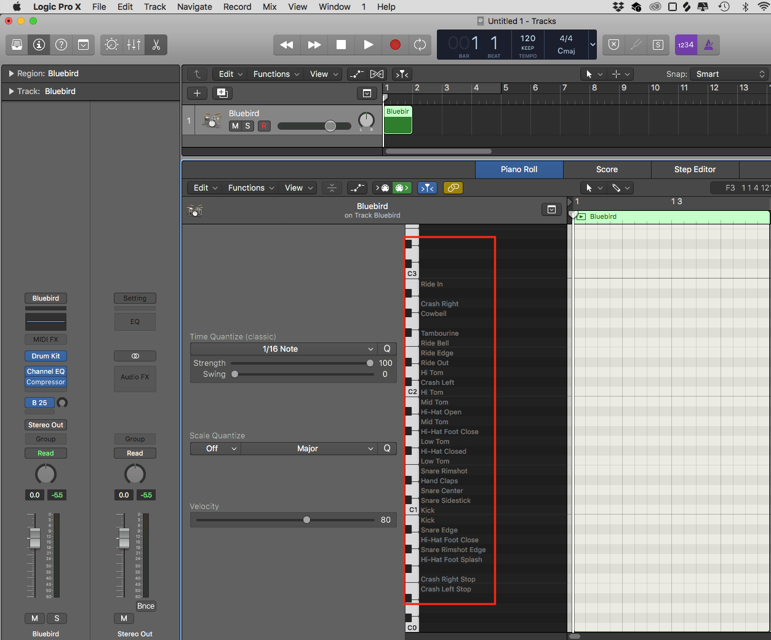Open Bluetooth icon in menu bar
771x640 pixels.
[x=745, y=7]
